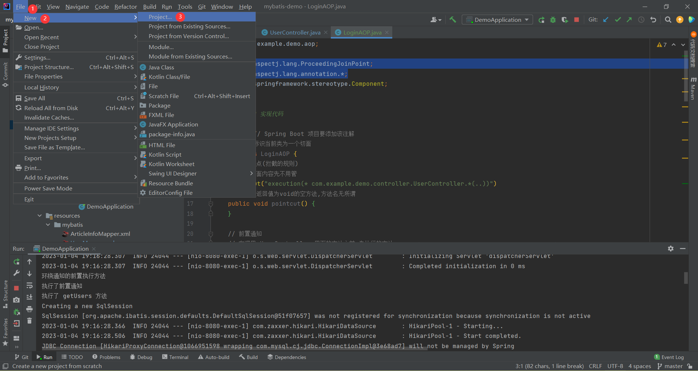Image resolution: width=698 pixels, height=371 pixels.
Task: Open the Event Log
Action: pyautogui.click(x=669, y=357)
